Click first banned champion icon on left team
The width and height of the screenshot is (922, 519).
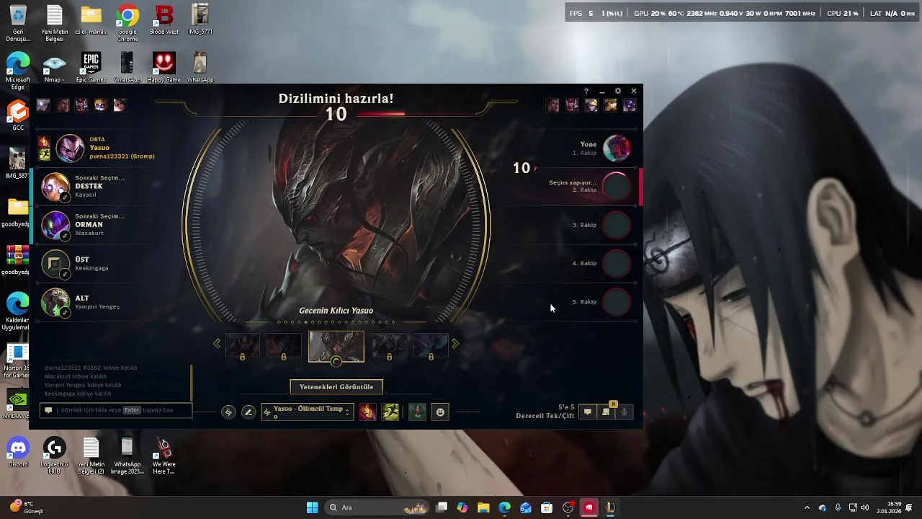[43, 105]
